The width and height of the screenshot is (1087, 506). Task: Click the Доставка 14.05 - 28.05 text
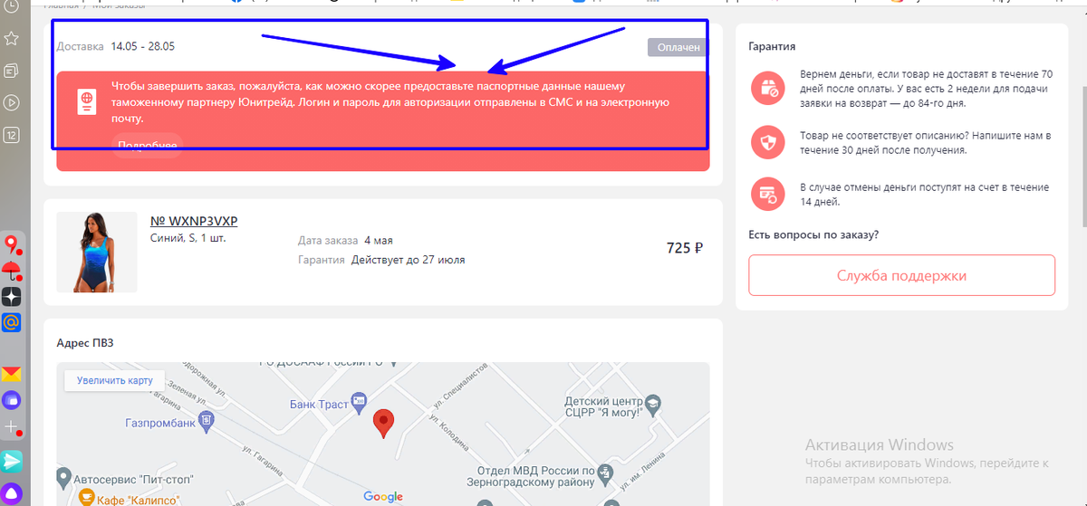pyautogui.click(x=116, y=46)
